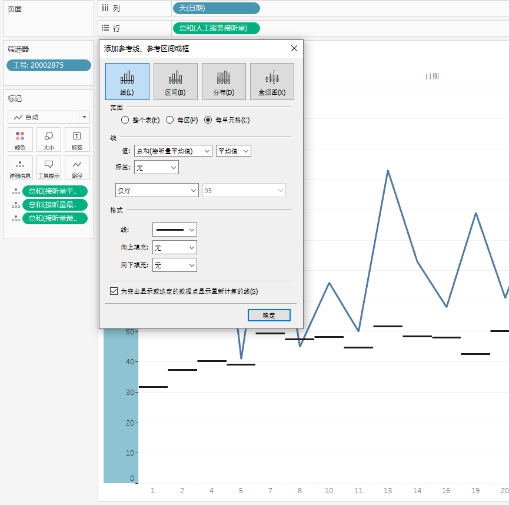Click the 工号: 20002875 filter pill
This screenshot has height=505, width=509.
tap(49, 65)
